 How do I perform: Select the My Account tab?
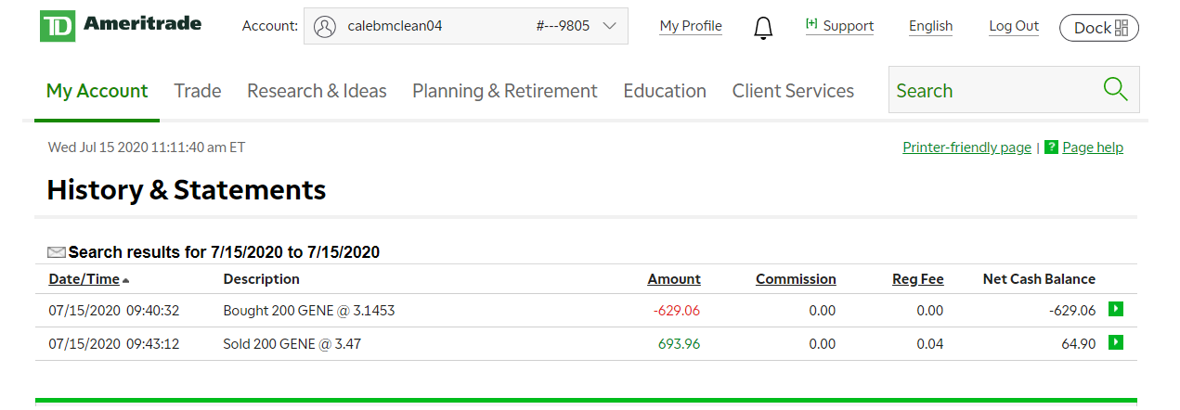point(97,91)
